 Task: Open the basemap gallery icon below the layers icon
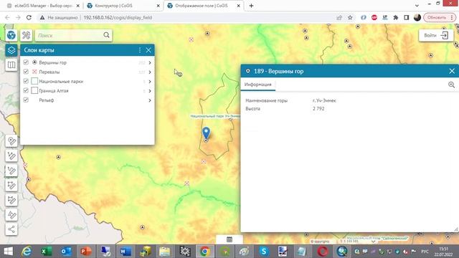[x=11, y=65]
